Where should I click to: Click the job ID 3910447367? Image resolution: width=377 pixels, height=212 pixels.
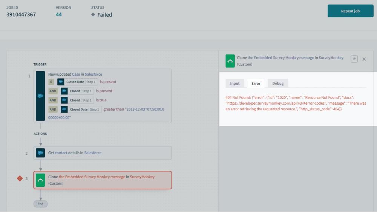[21, 15]
